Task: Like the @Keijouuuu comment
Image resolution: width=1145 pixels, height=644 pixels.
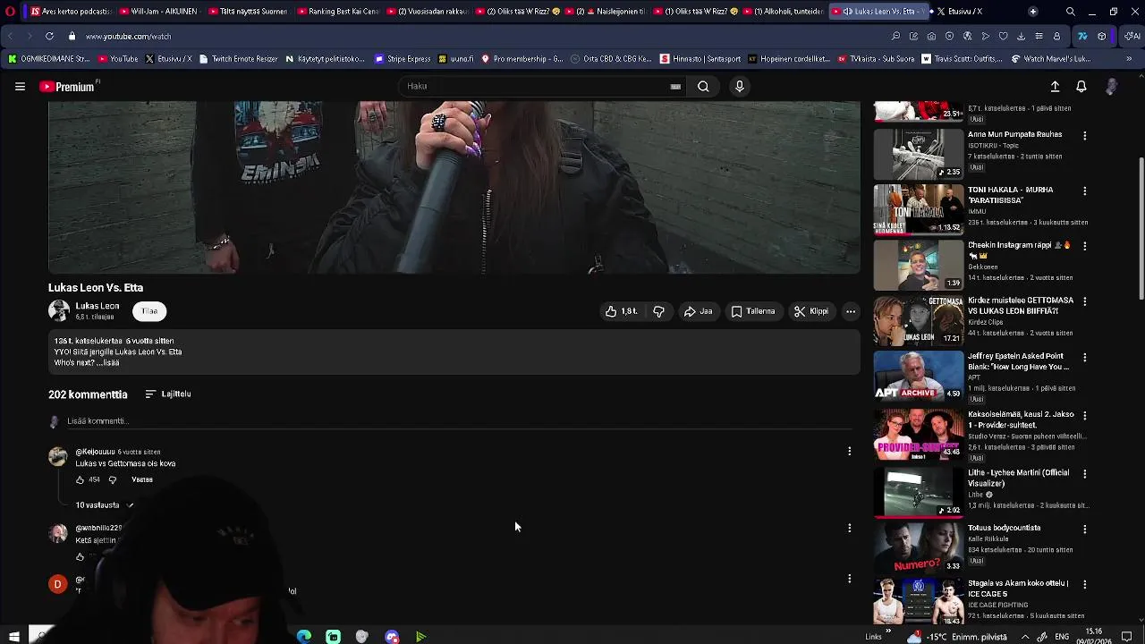Action: pyautogui.click(x=80, y=479)
